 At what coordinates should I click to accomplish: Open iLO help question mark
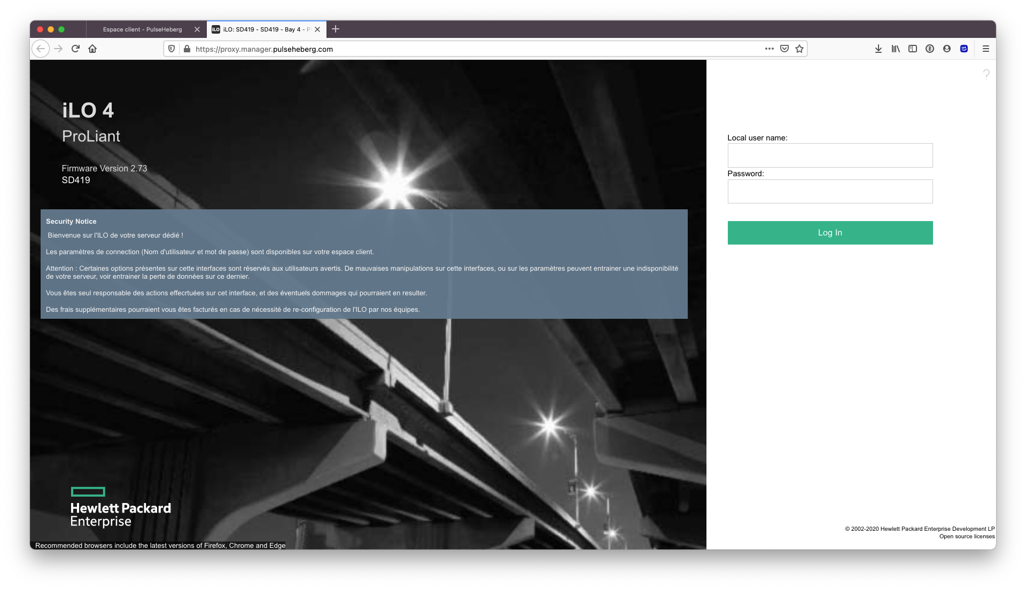pyautogui.click(x=986, y=74)
